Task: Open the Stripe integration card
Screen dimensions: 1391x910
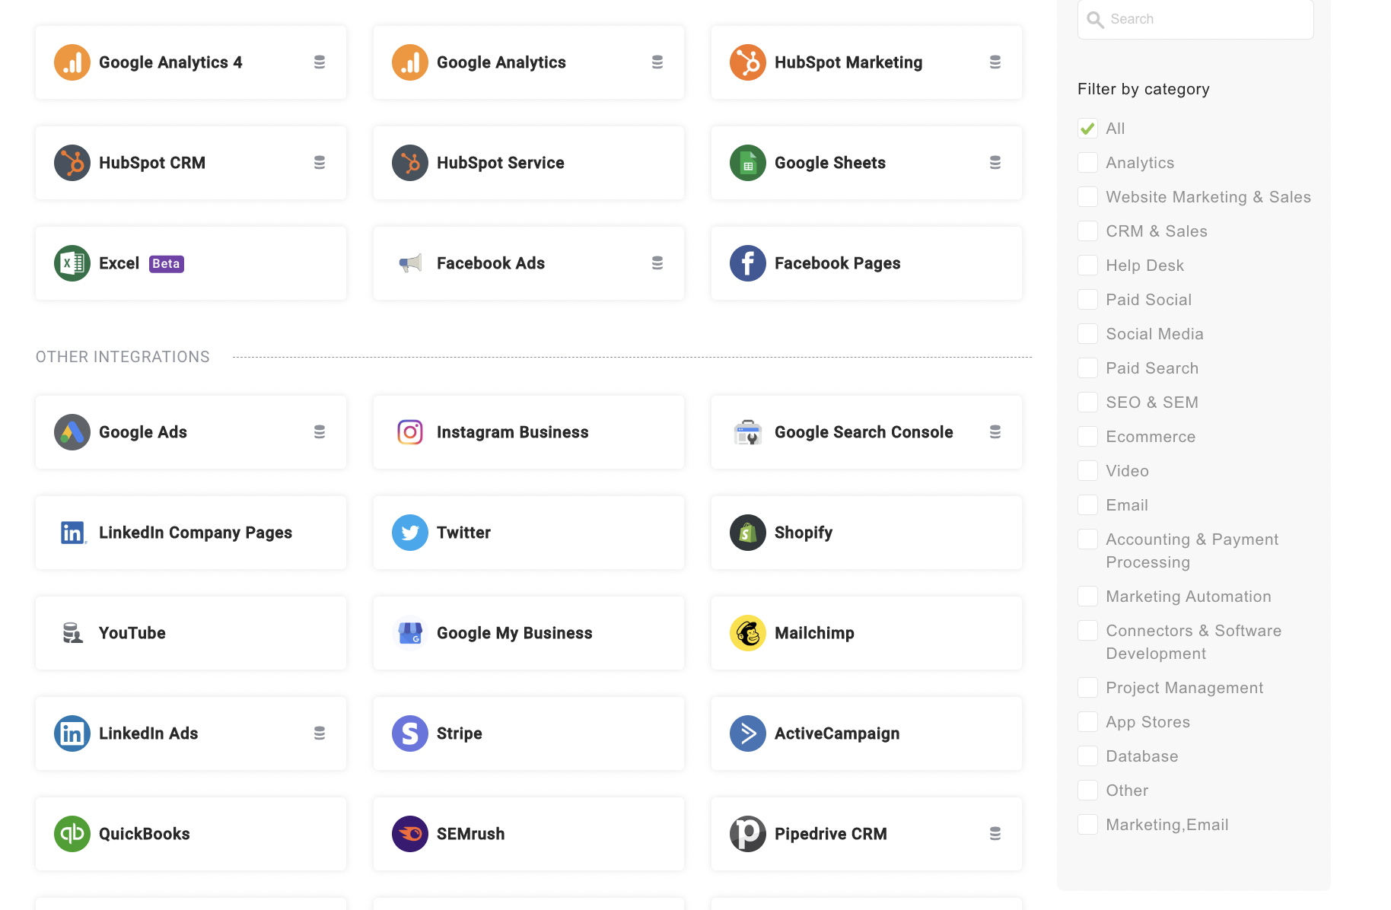Action: 529,733
